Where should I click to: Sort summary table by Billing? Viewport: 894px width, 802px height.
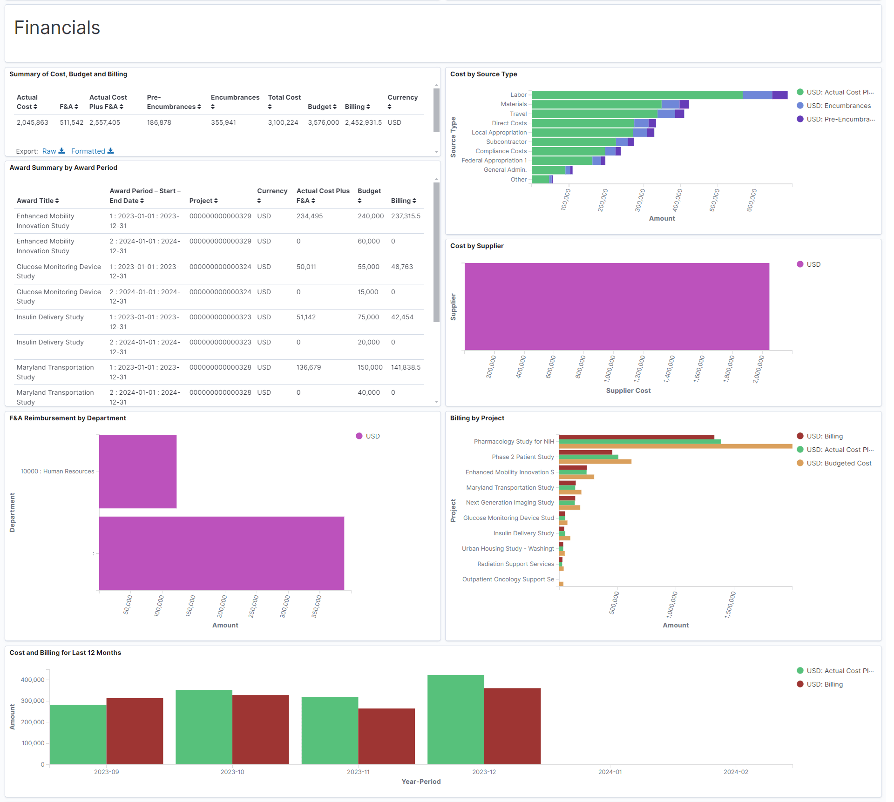click(x=368, y=107)
